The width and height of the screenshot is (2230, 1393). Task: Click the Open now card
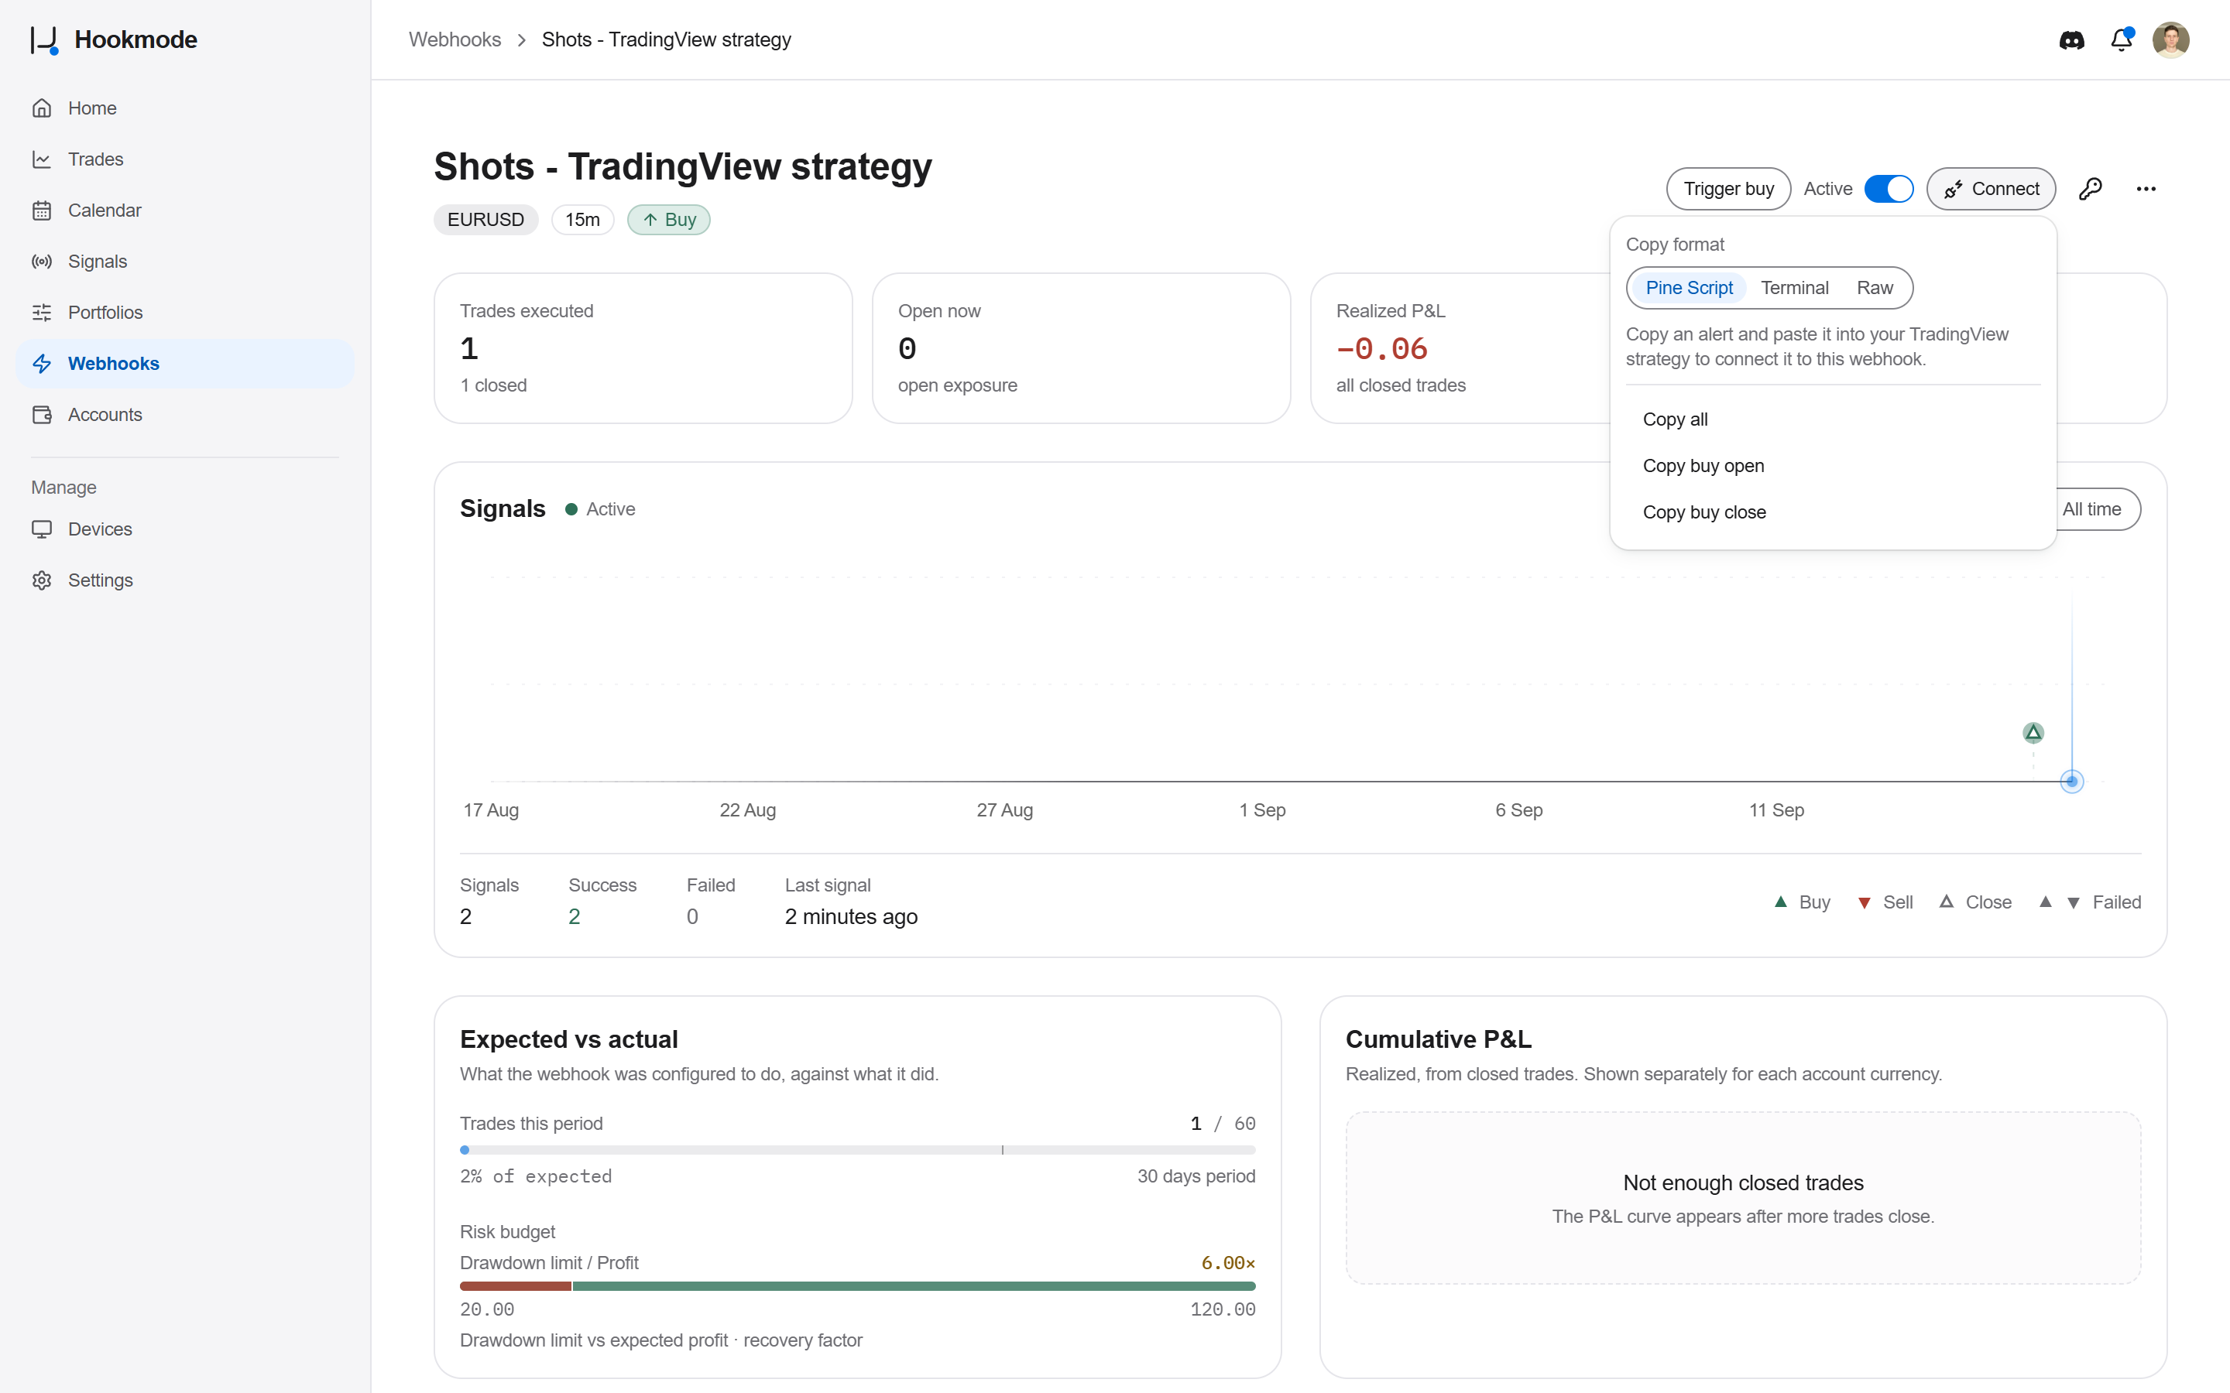(1081, 348)
